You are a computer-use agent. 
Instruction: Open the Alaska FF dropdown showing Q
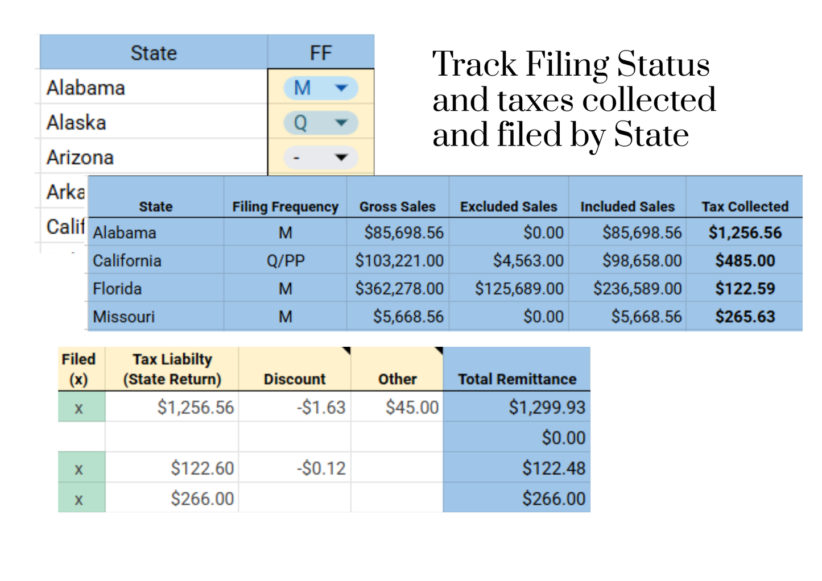(x=321, y=123)
